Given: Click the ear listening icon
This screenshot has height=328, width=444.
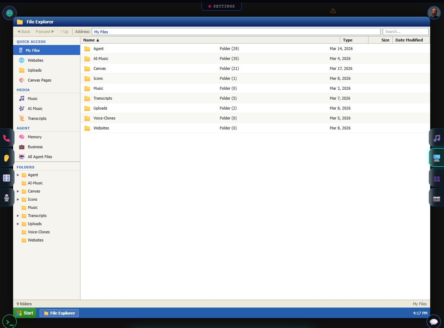Looking at the screenshot, I should pos(7,158).
